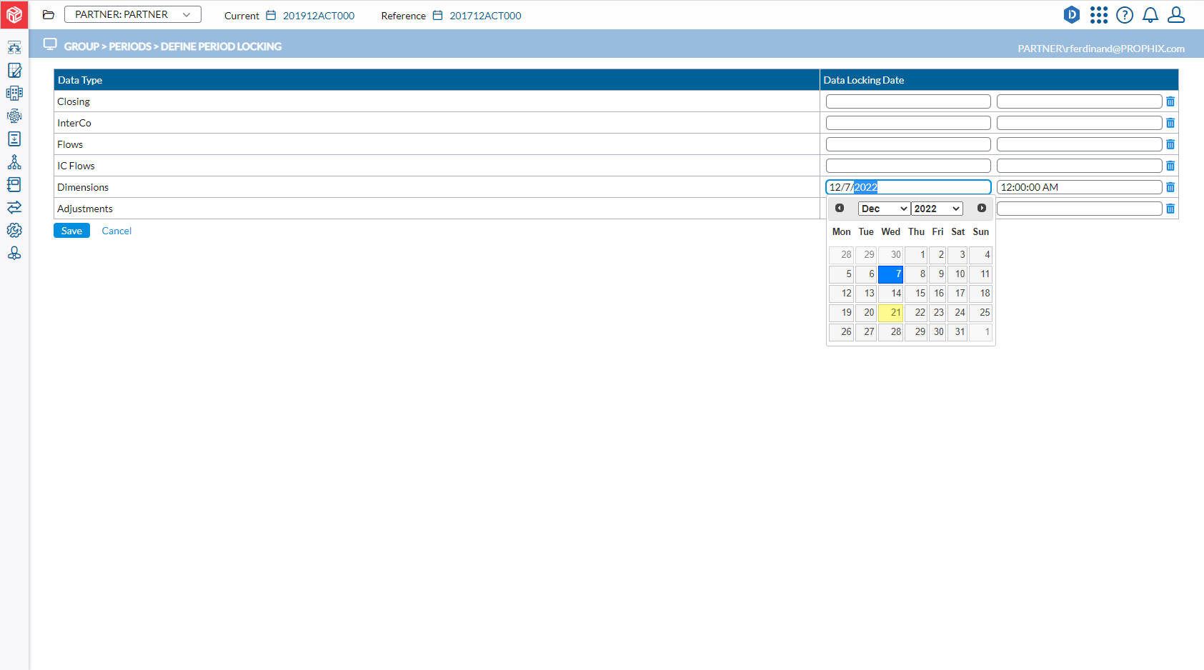Click the notifications bell icon
Screen dimensions: 1204x670
point(1150,15)
